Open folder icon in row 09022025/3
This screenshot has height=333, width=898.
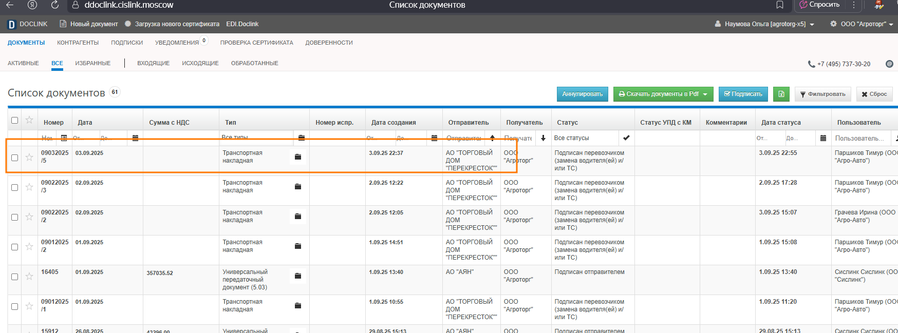click(x=298, y=187)
